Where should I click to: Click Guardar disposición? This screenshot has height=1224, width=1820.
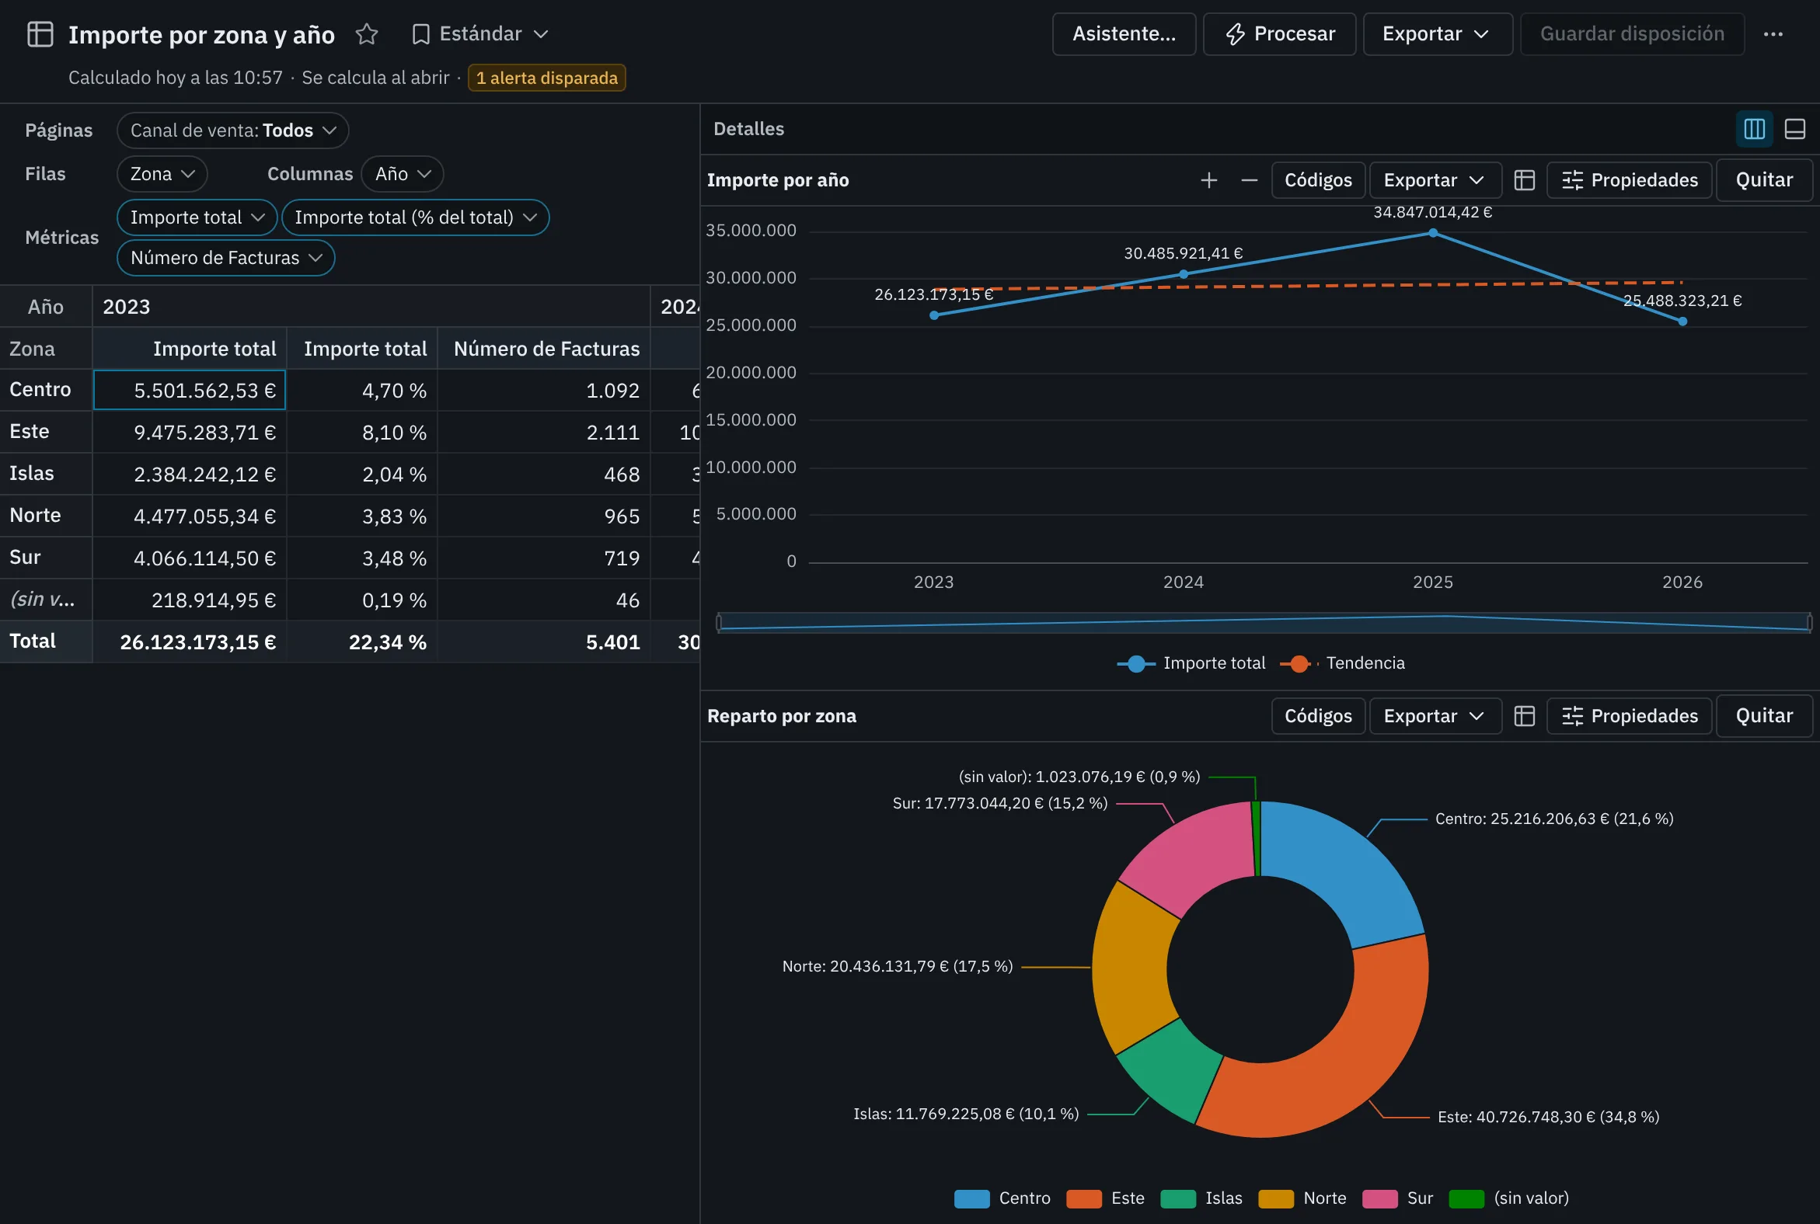click(1633, 34)
